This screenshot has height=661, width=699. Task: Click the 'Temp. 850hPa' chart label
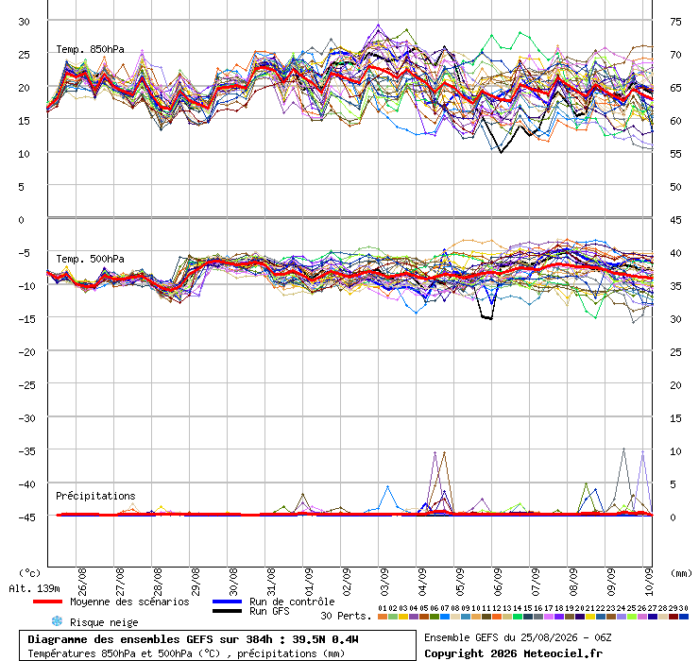(90, 49)
